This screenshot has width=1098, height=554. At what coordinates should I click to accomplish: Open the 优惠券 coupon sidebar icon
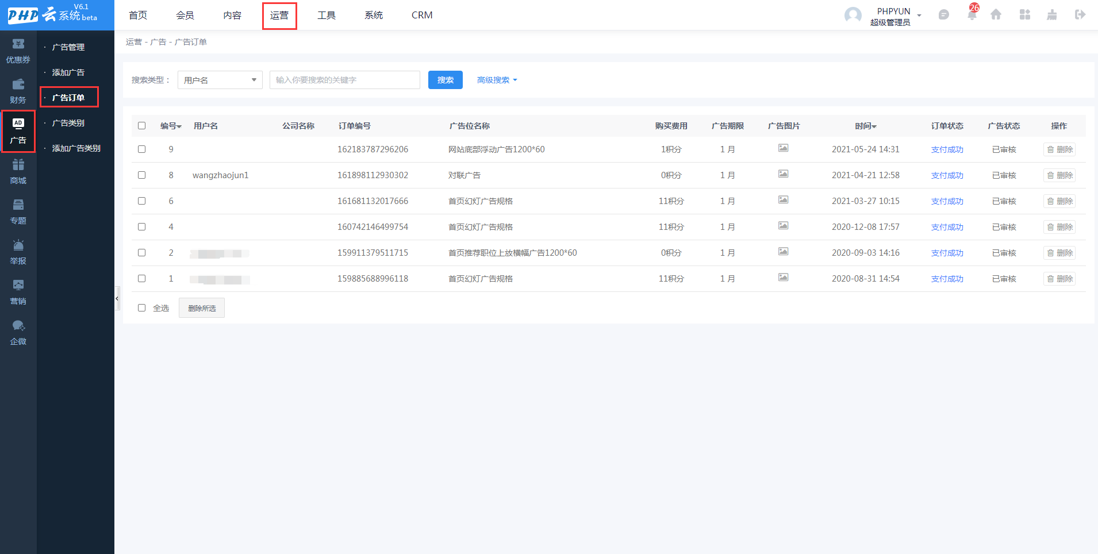click(x=18, y=51)
